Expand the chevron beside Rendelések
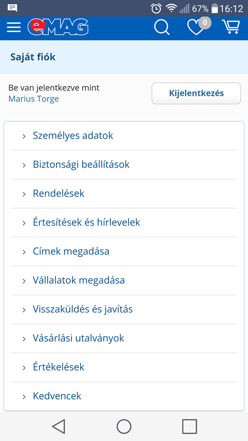This screenshot has width=248, height=441. pyautogui.click(x=24, y=194)
